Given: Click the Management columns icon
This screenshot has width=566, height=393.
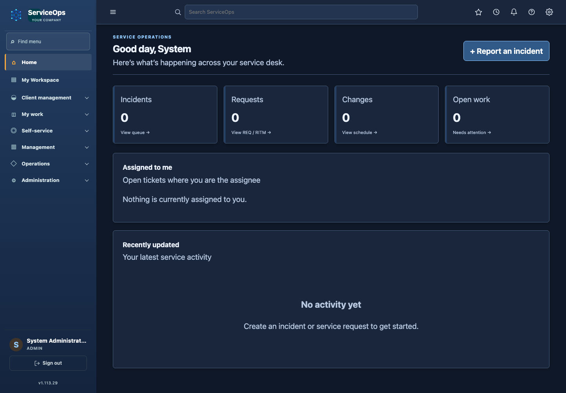Looking at the screenshot, I should click(x=14, y=147).
